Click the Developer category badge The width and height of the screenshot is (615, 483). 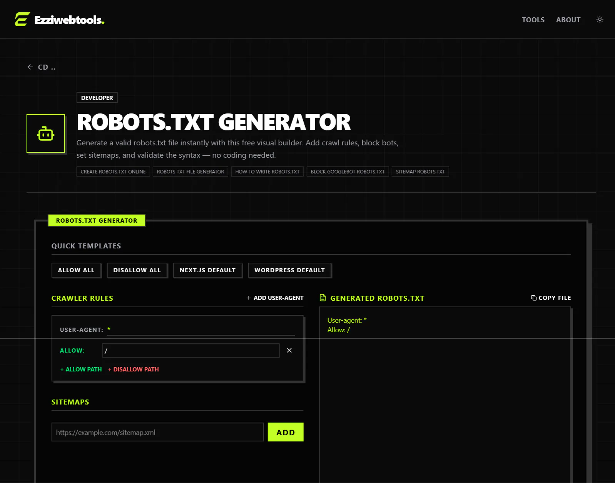(x=97, y=98)
